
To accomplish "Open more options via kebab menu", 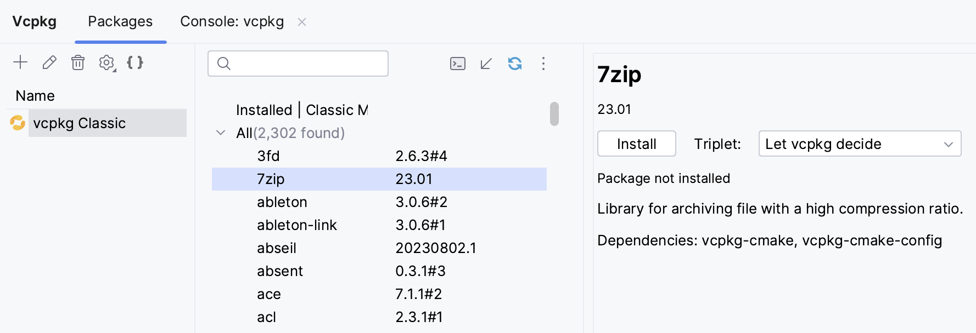I will coord(543,64).
